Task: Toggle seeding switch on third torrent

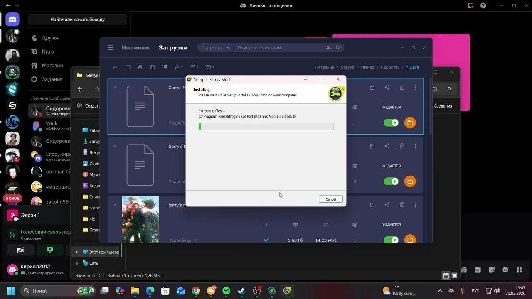Action: click(391, 240)
